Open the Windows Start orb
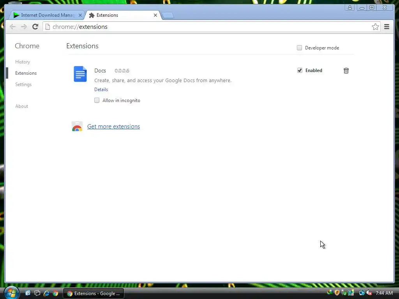This screenshot has width=399, height=299. coord(11,293)
